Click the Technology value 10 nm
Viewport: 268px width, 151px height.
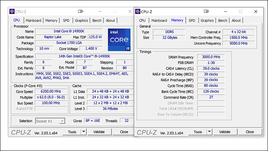tap(44, 49)
